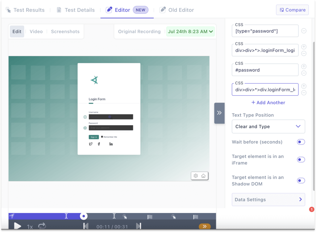Toggle the Shadow DOM target switch
Screen dimensions: 316x232
coord(301,181)
